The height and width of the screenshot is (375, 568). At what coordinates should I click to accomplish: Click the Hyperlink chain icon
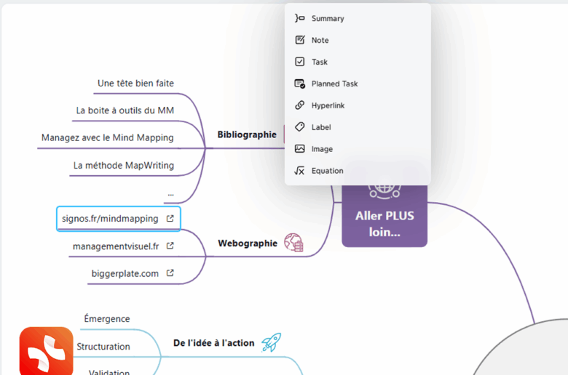299,105
